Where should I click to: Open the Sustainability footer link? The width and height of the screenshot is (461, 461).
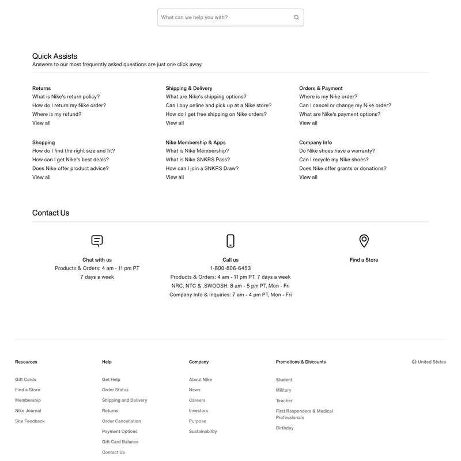[203, 432]
